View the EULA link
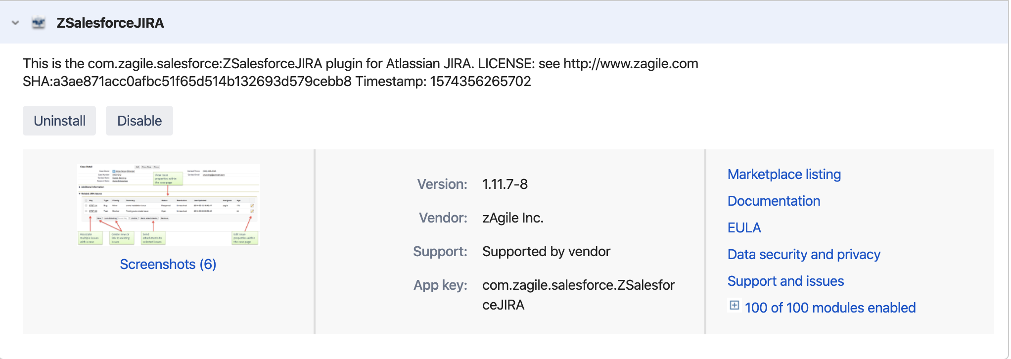The height and width of the screenshot is (359, 1011). pyautogui.click(x=744, y=227)
